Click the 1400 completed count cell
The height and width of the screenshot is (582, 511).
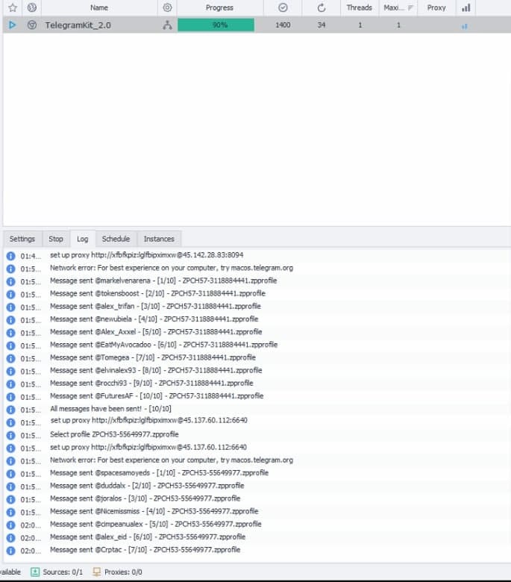[283, 25]
